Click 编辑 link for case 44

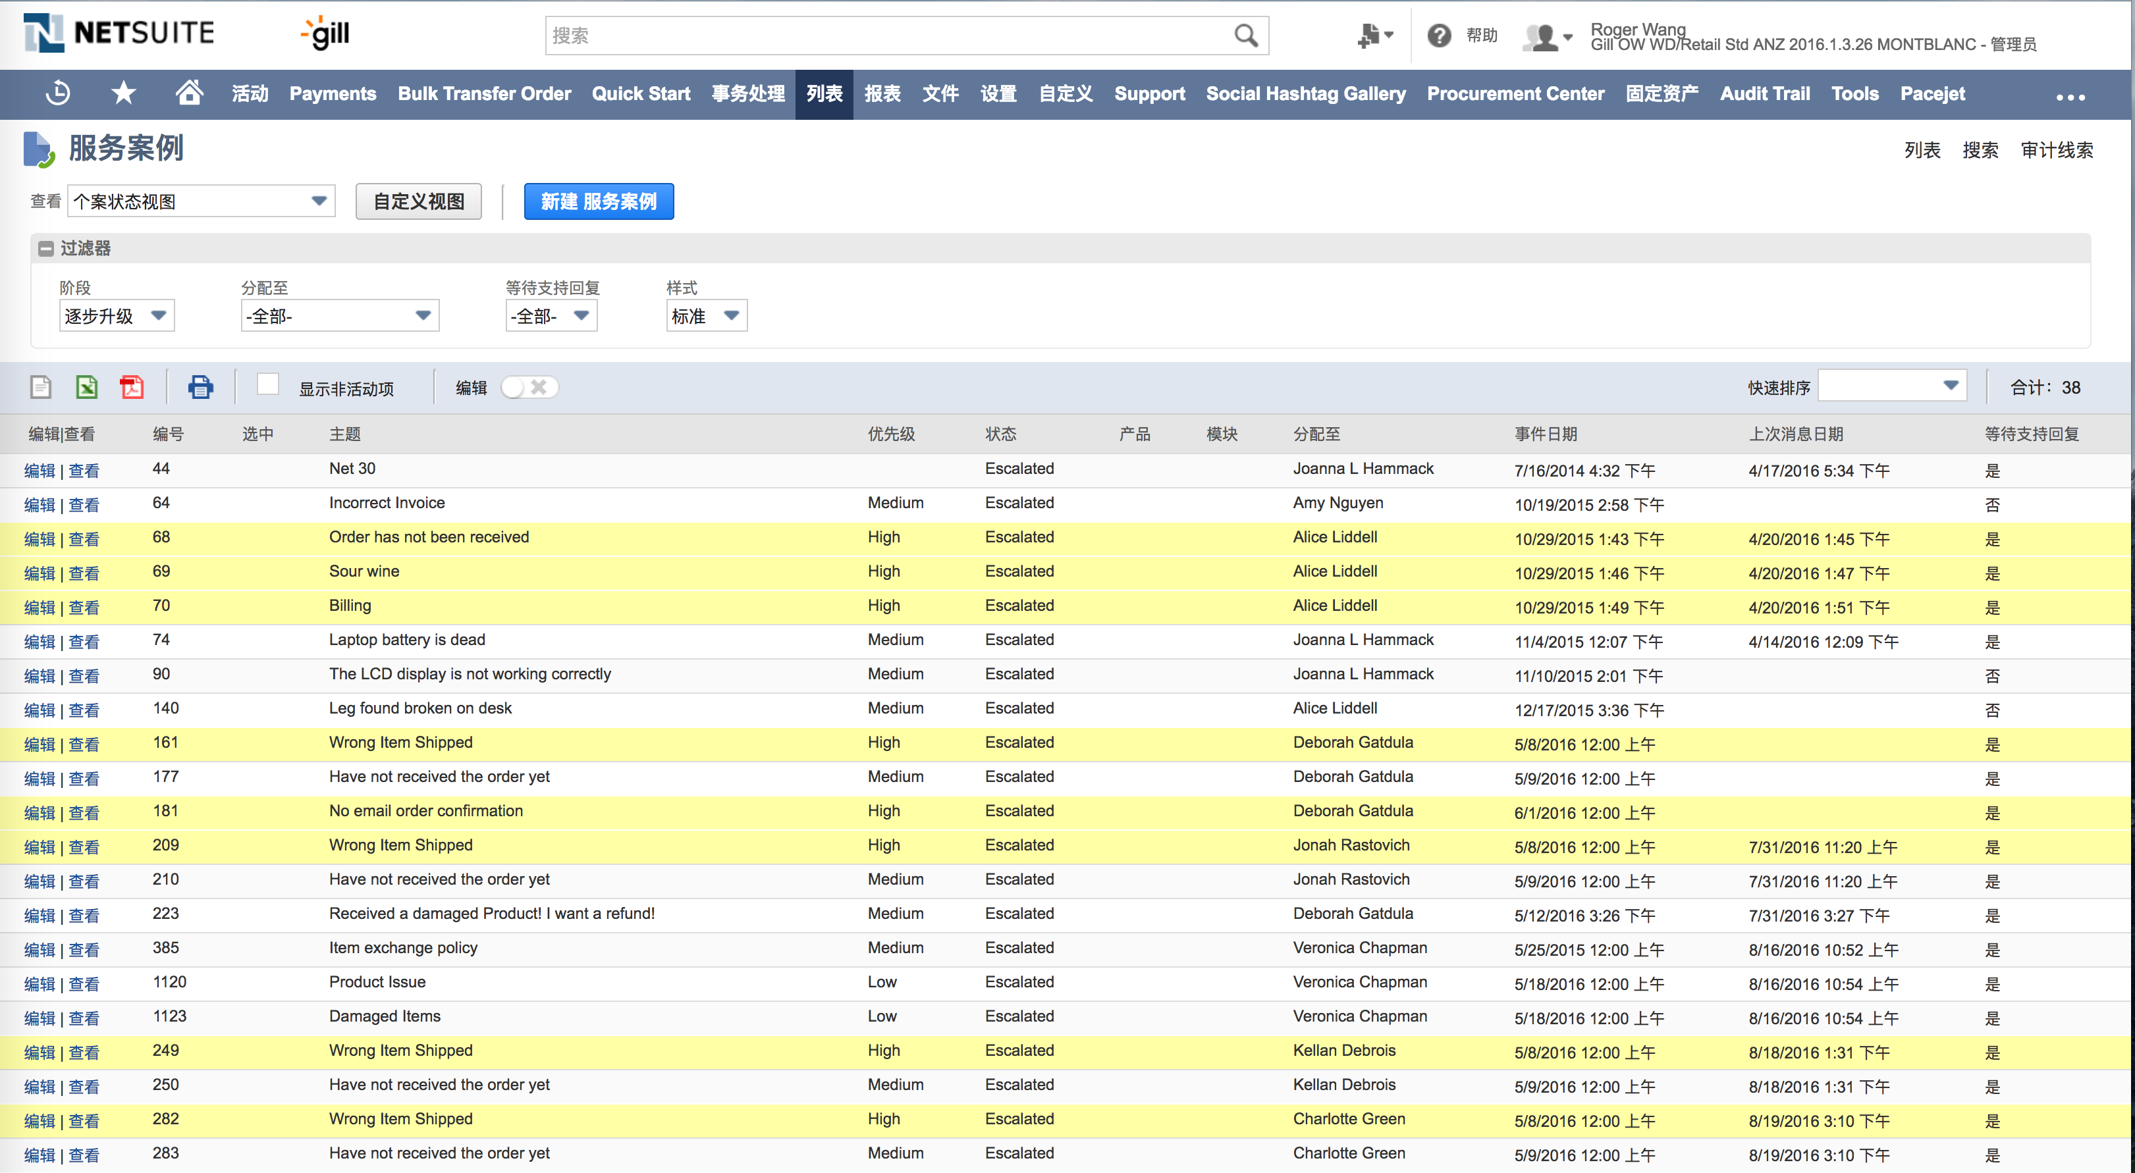39,471
